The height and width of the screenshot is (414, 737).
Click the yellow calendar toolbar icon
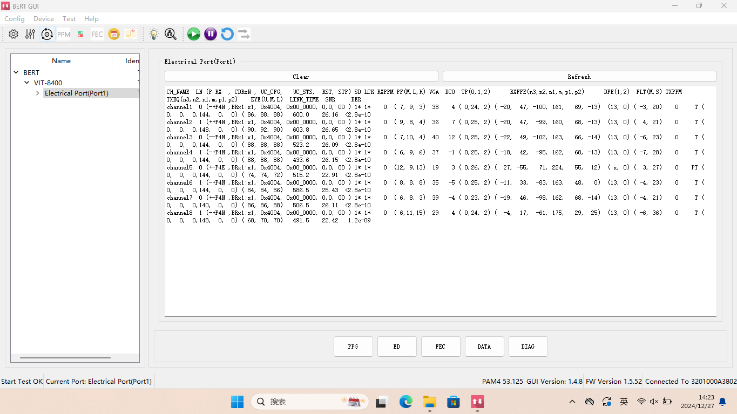(x=114, y=34)
